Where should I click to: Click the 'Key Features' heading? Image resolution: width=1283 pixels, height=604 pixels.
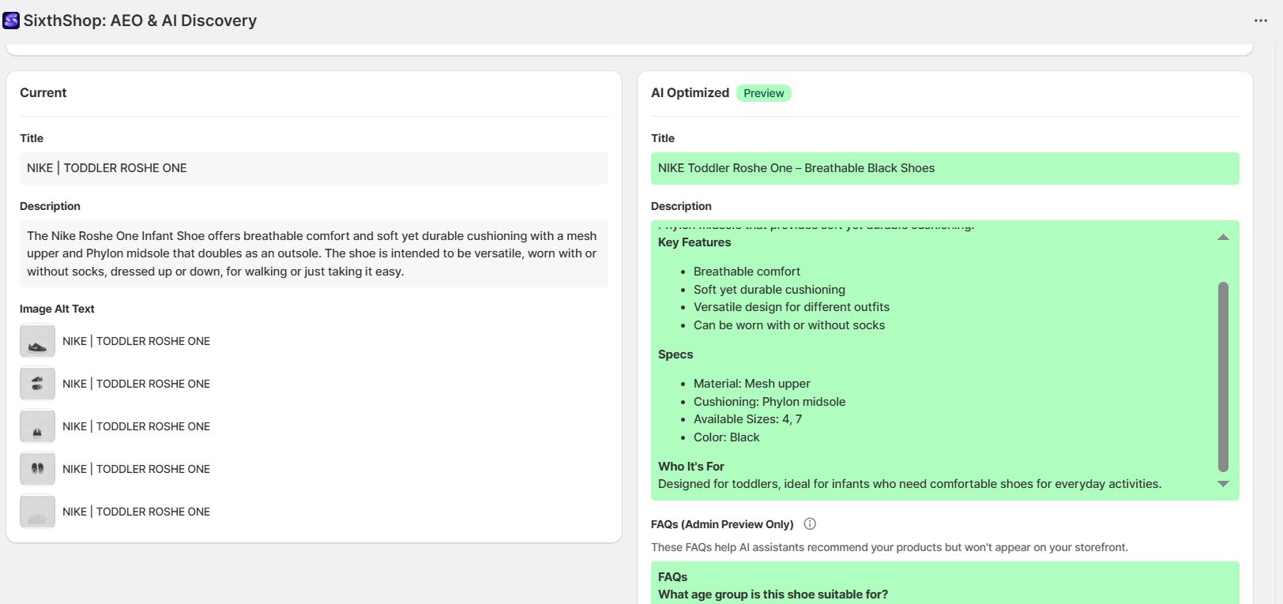coord(694,242)
